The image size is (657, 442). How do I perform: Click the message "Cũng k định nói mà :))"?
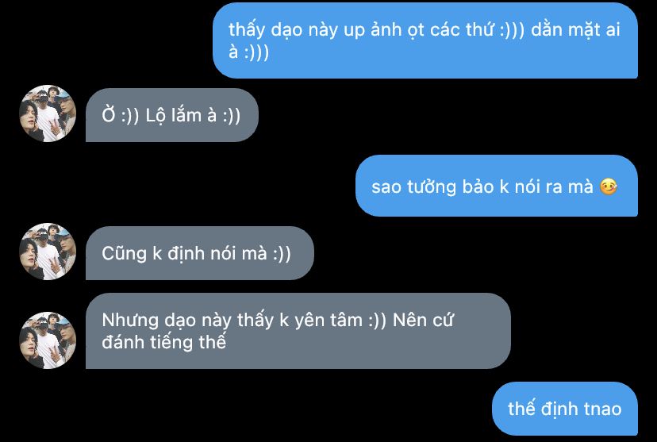(200, 253)
